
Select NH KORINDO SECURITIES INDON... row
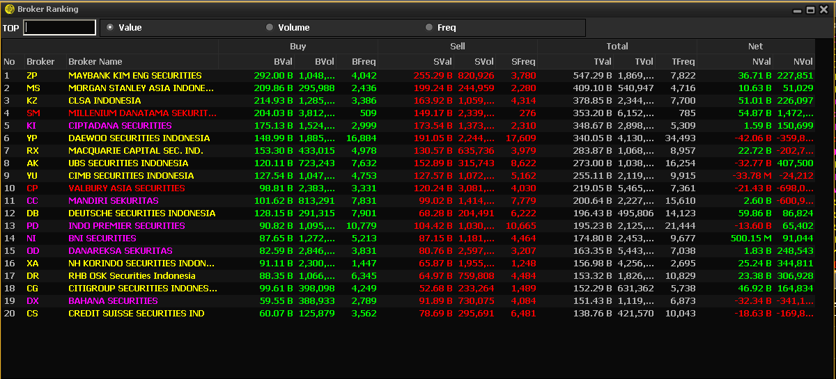408,263
